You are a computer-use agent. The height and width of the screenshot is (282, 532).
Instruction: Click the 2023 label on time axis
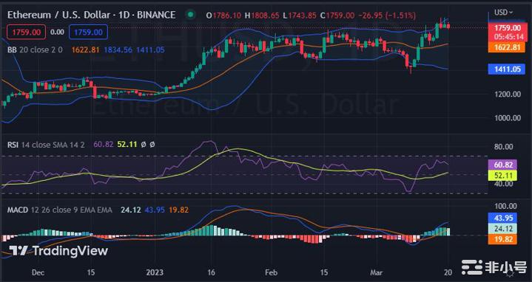pos(155,272)
